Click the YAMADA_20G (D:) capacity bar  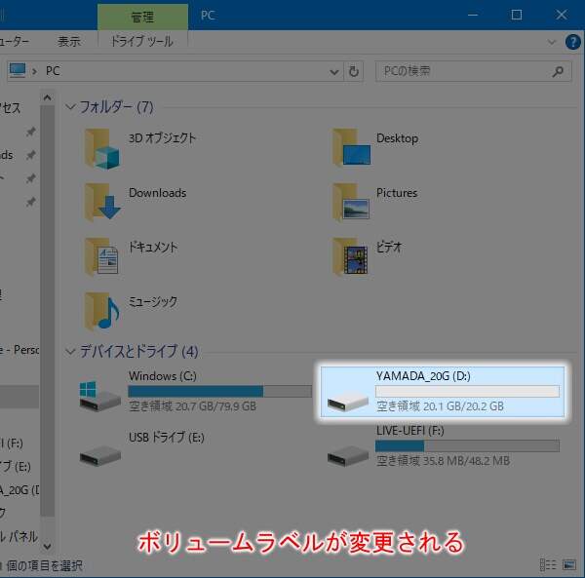point(467,391)
